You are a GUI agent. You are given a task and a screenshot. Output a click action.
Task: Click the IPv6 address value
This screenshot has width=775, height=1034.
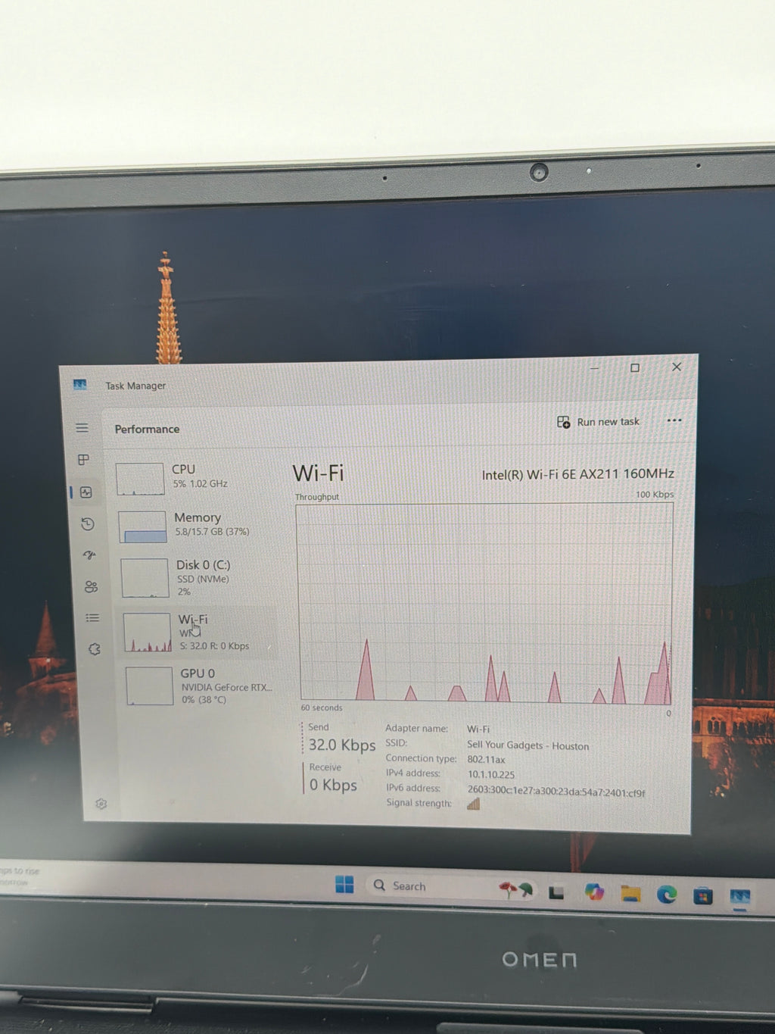click(556, 791)
